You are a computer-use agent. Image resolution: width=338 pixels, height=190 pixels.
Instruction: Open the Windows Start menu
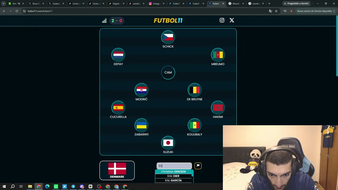(4, 187)
